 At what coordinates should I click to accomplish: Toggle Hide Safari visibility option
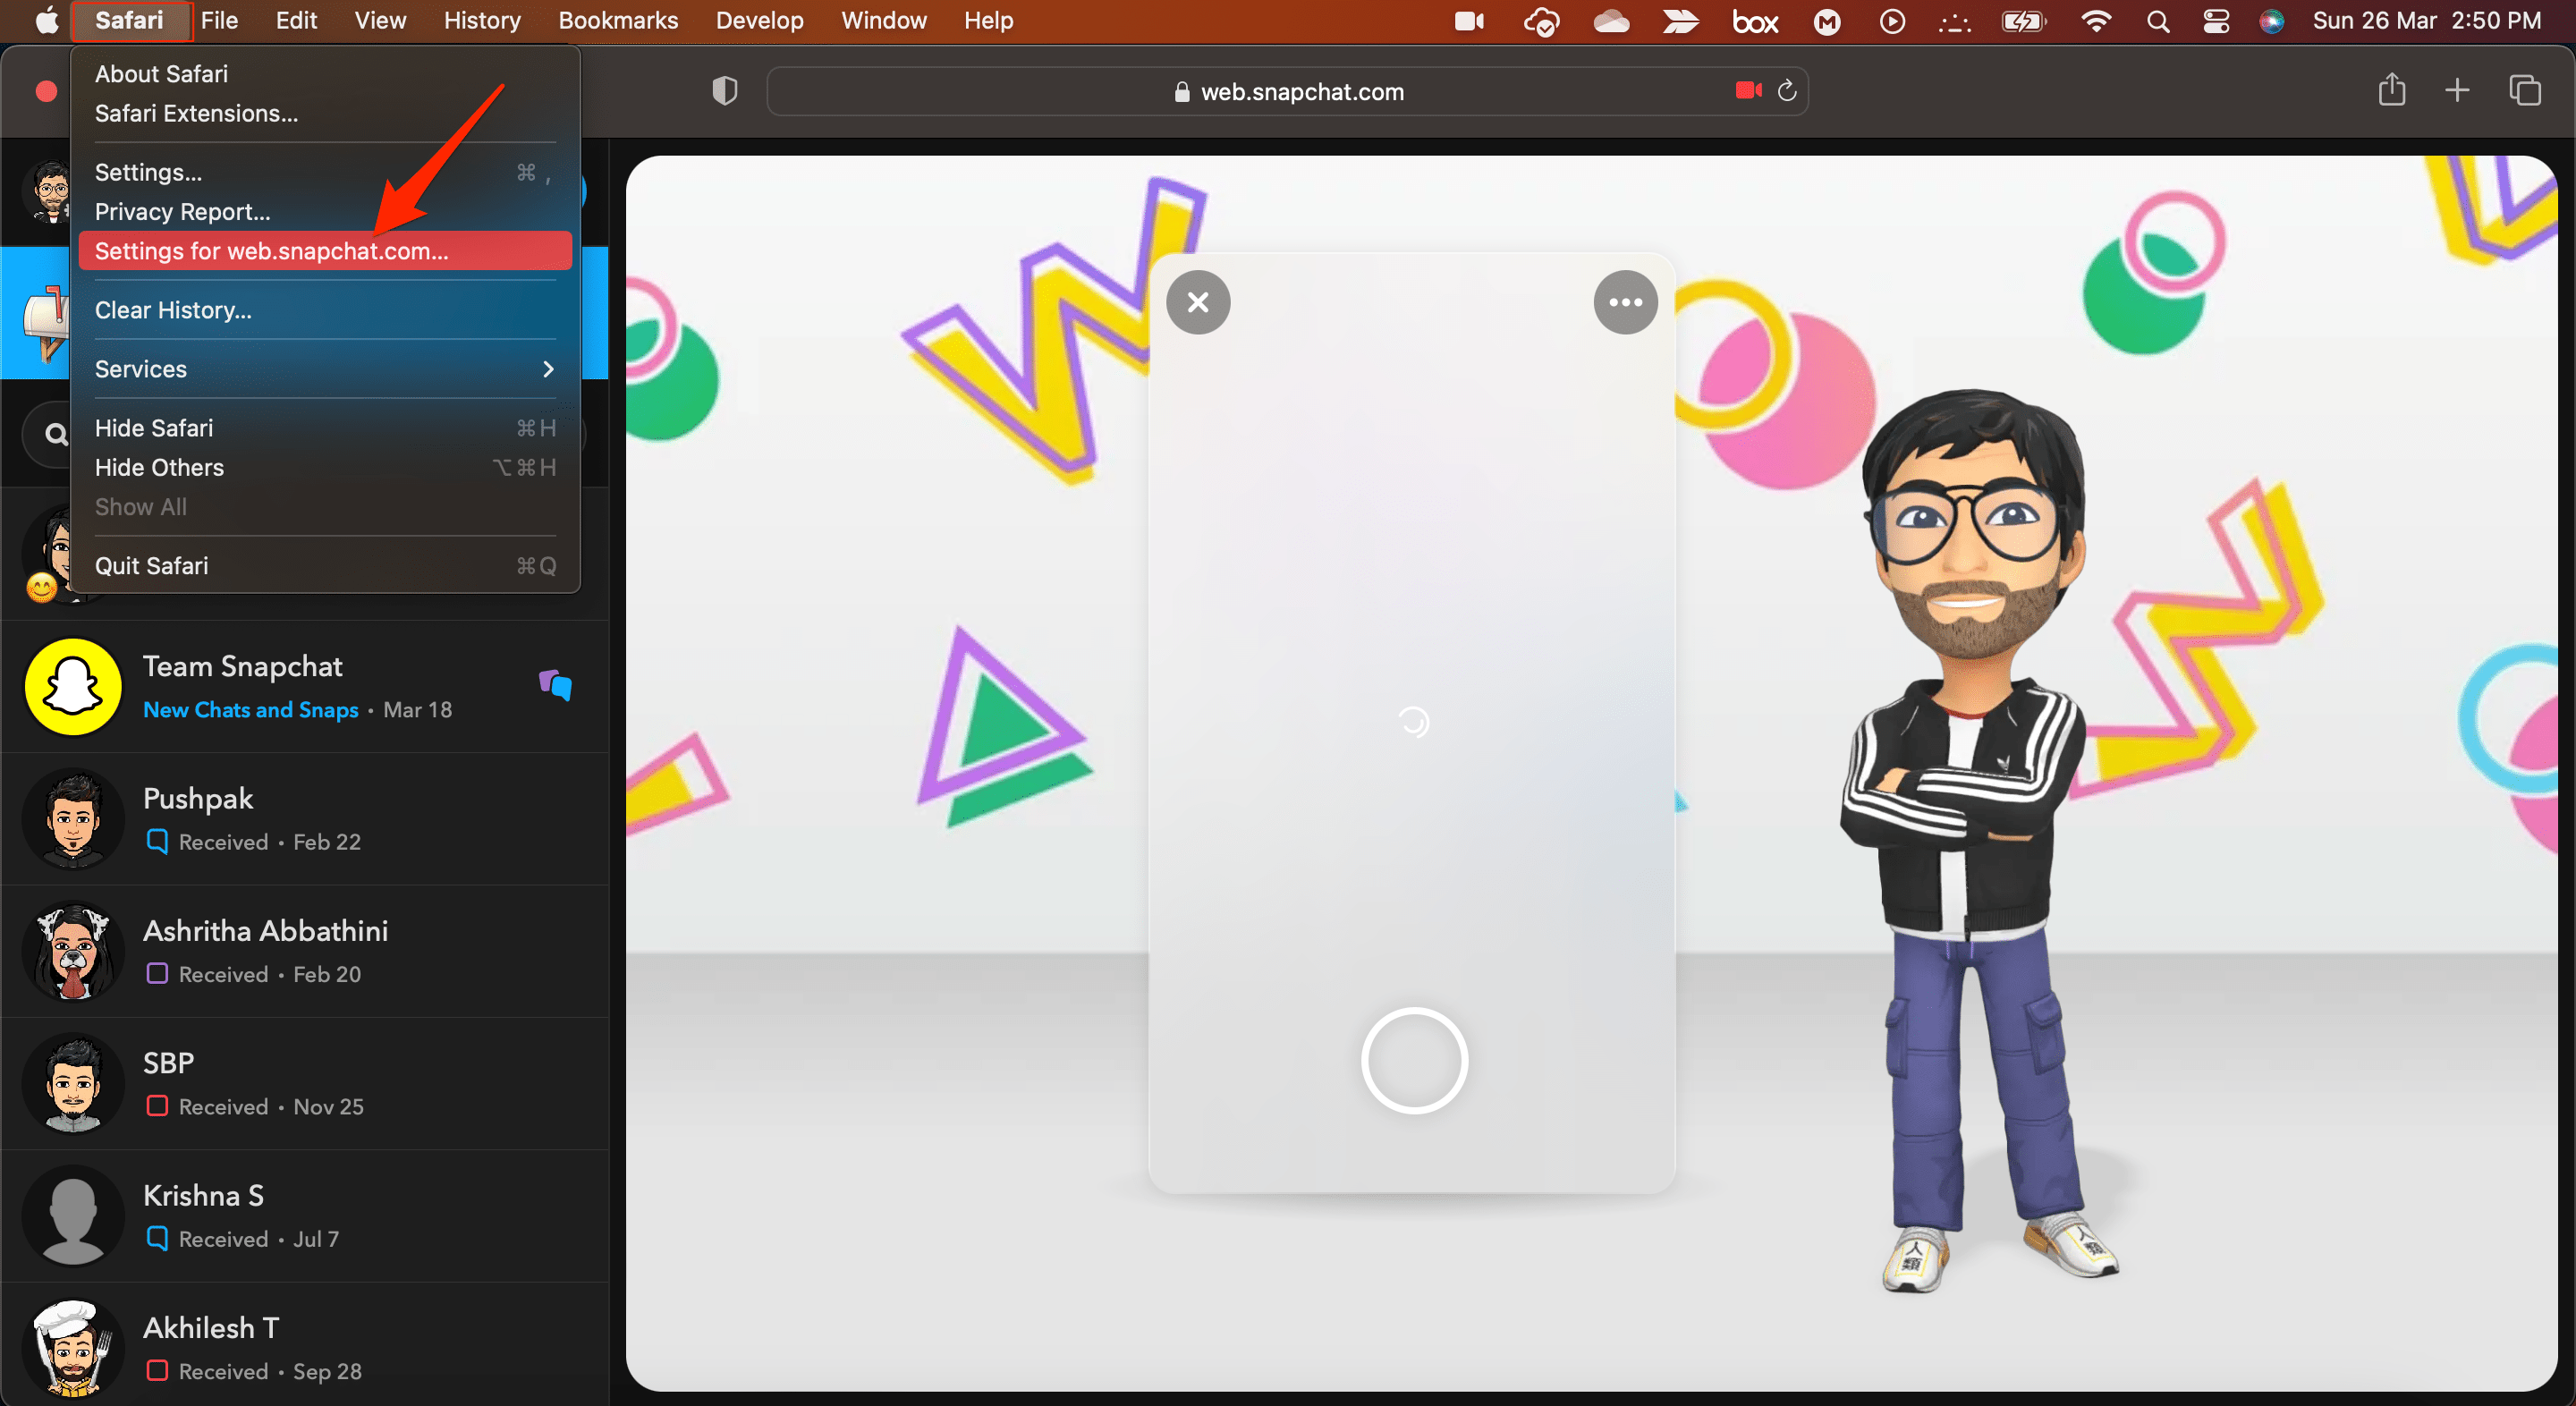[152, 426]
